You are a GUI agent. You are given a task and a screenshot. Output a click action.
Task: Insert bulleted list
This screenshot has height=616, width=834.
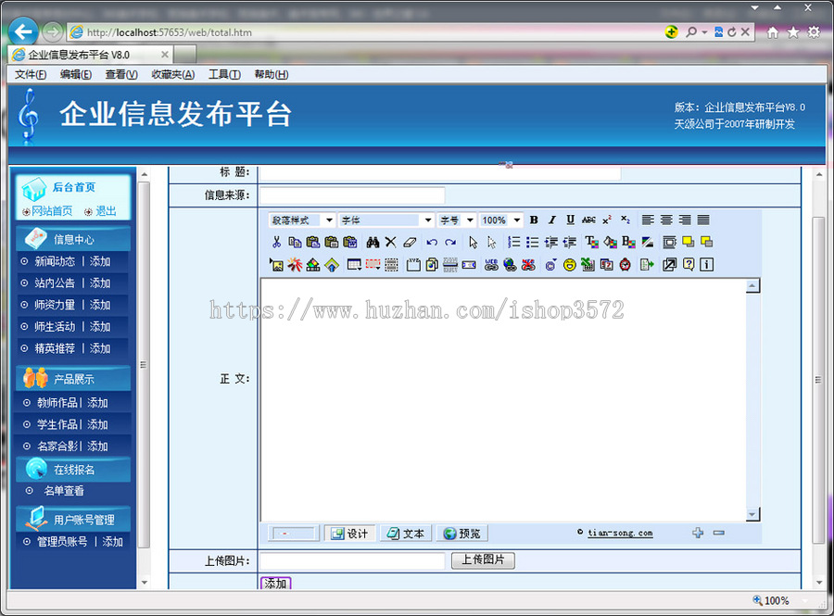tap(533, 243)
